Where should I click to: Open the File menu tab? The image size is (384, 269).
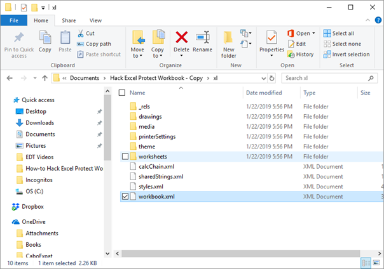point(14,20)
